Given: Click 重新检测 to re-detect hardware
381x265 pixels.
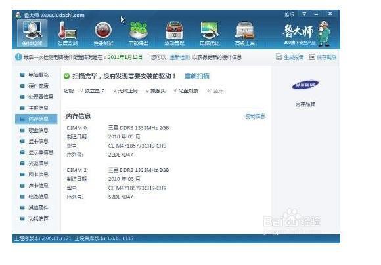Looking at the screenshot, I should 179,57.
